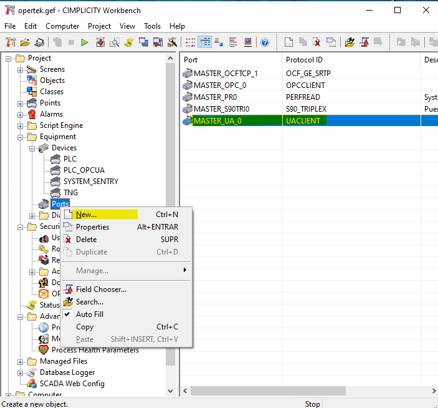Image resolution: width=438 pixels, height=408 pixels.
Task: Click the toolbar Field Chooser icon
Action: (x=364, y=42)
